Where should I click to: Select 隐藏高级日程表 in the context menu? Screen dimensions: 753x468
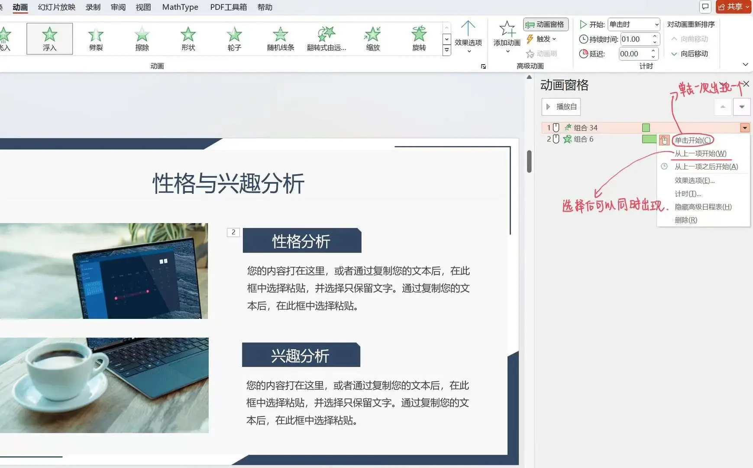702,207
